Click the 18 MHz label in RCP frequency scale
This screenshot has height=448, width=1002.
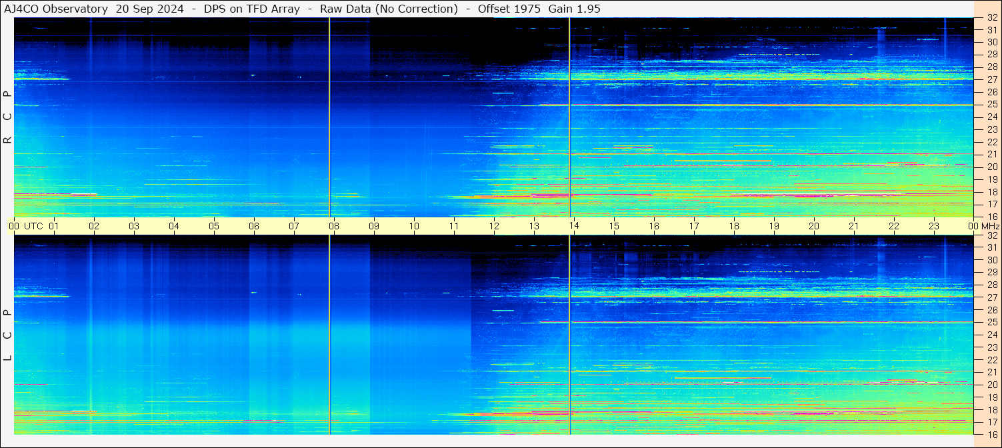click(992, 192)
